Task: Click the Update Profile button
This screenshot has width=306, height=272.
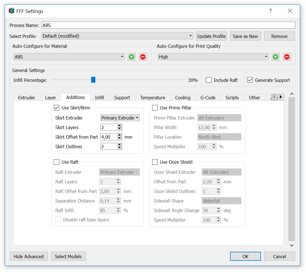Action: 211,36
